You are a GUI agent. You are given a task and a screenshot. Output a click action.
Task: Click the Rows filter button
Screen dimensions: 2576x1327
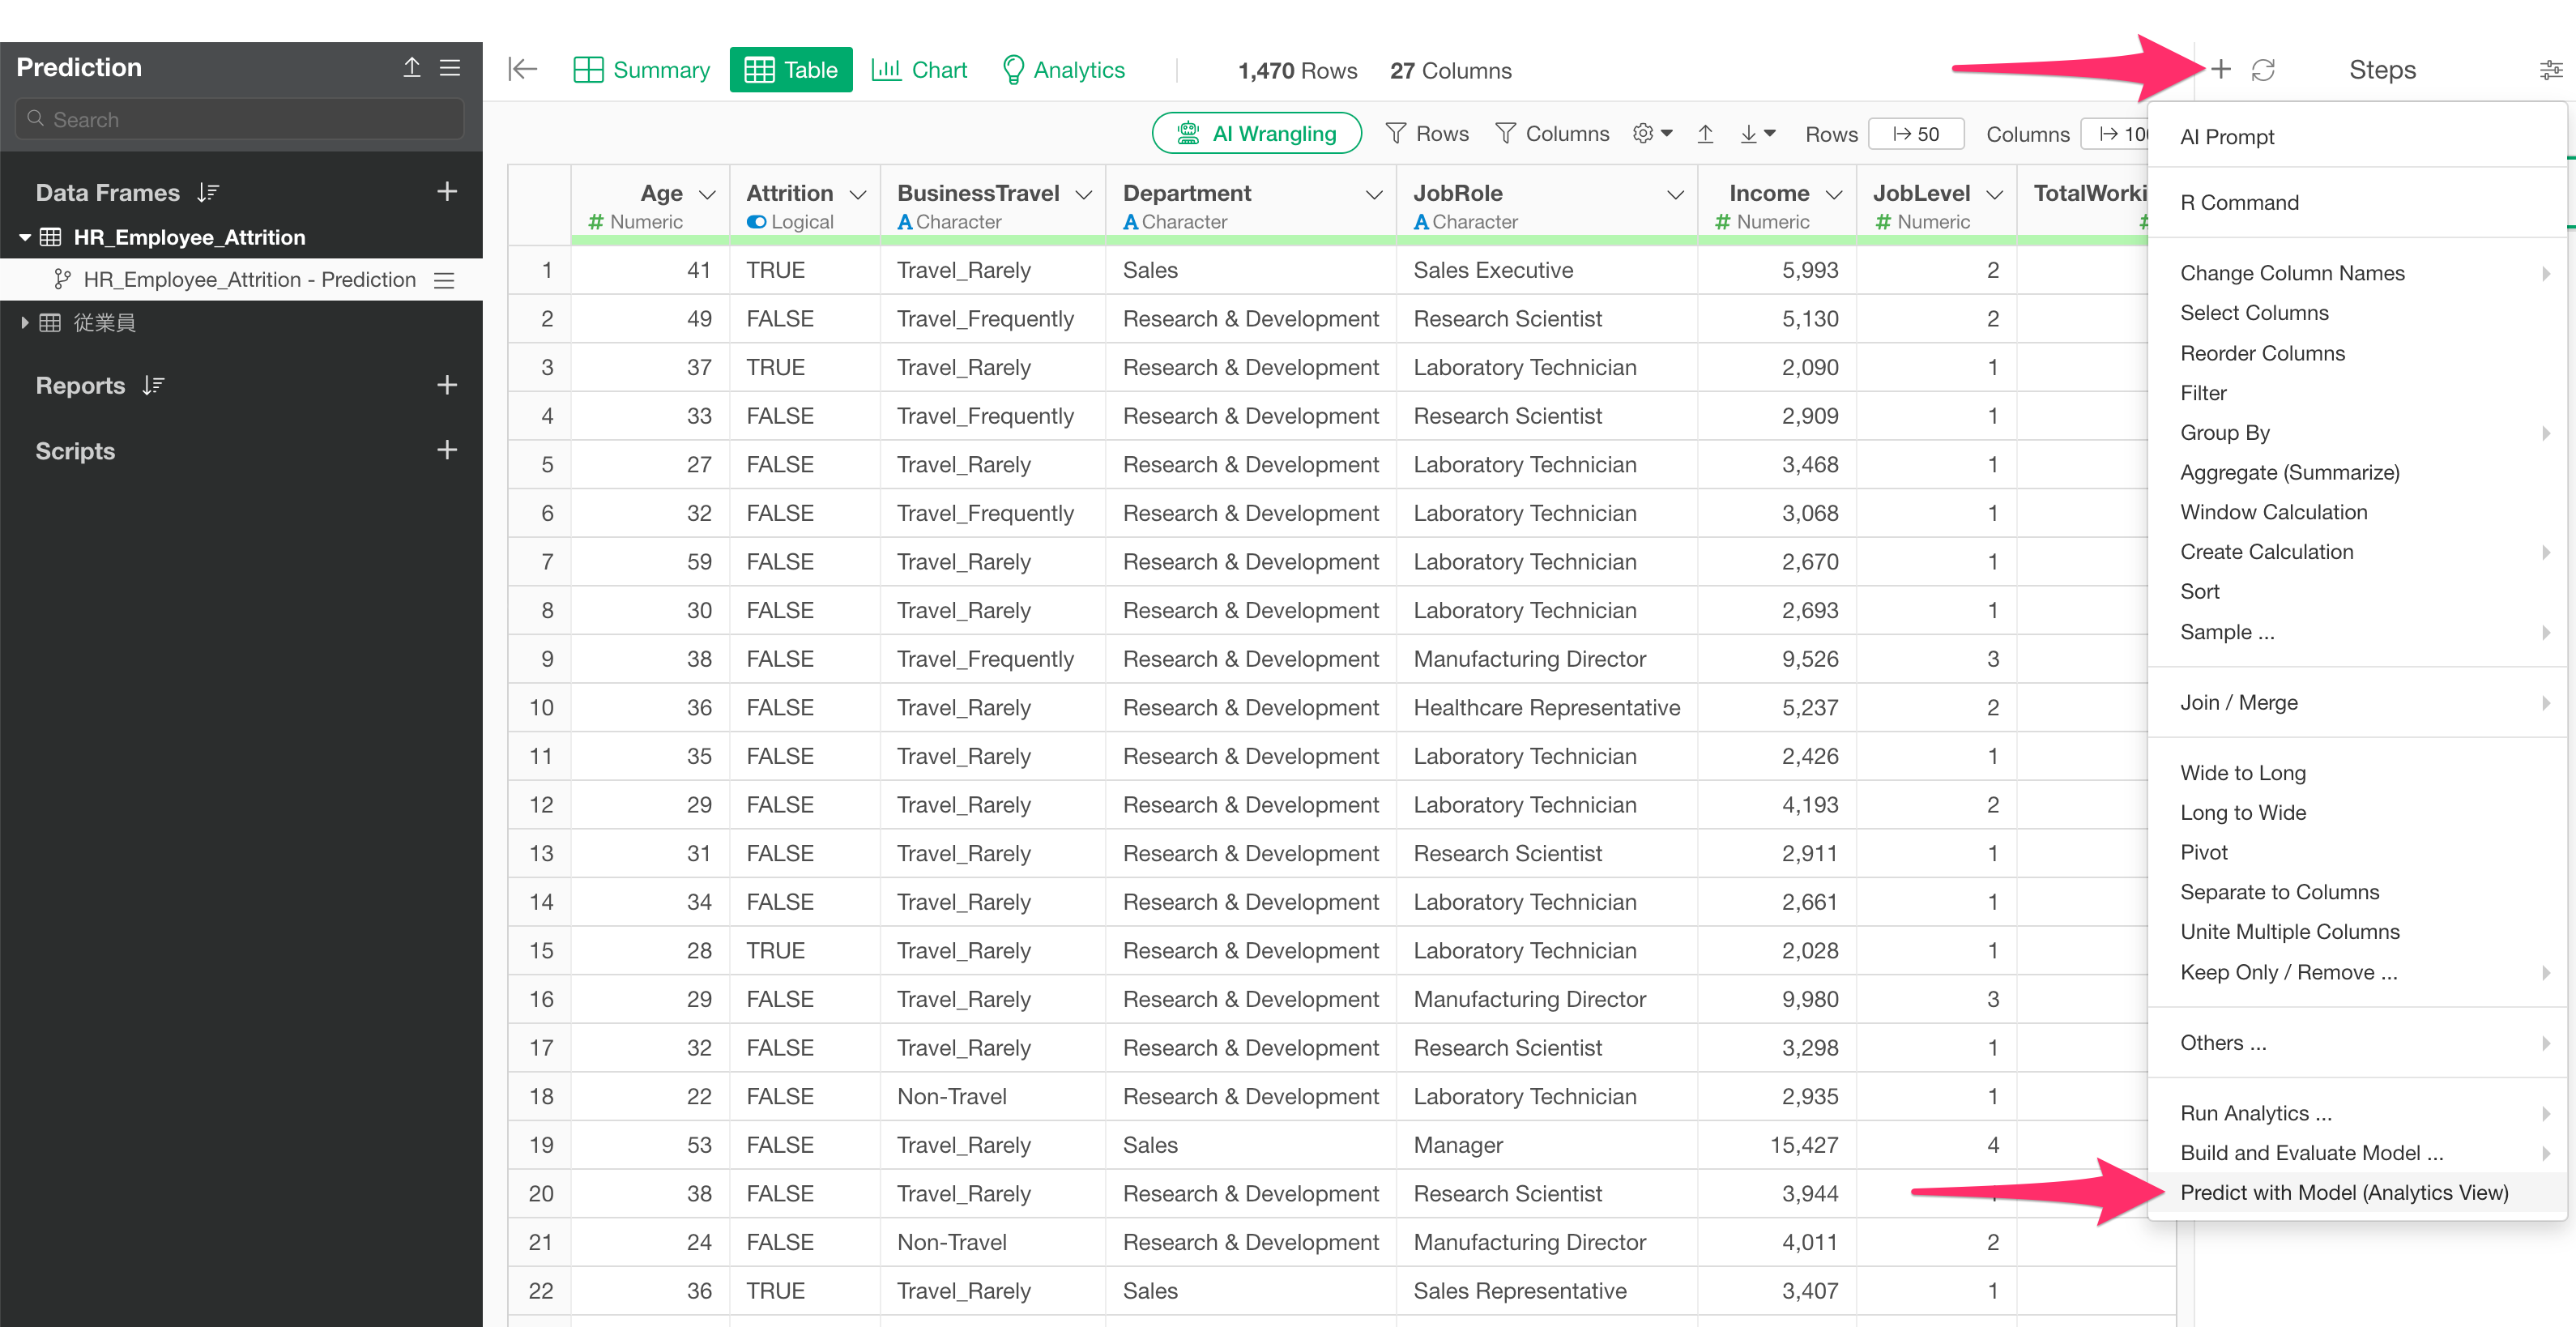point(1427,133)
